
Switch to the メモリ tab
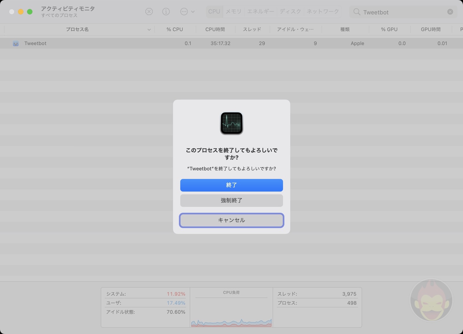[234, 12]
